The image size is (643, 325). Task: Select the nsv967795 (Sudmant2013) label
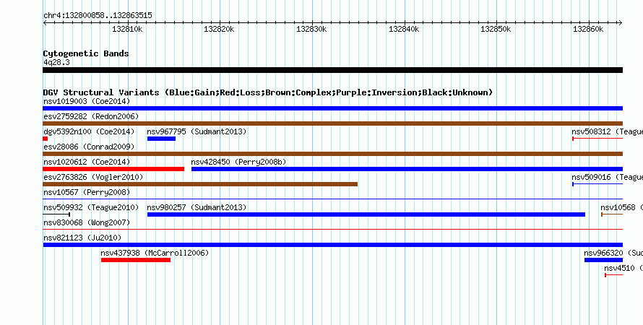click(x=197, y=131)
